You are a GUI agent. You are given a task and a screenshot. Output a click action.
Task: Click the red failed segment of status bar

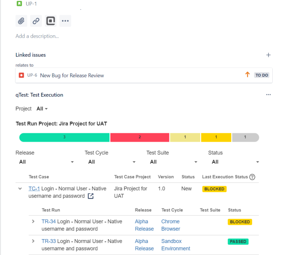coord(140,137)
